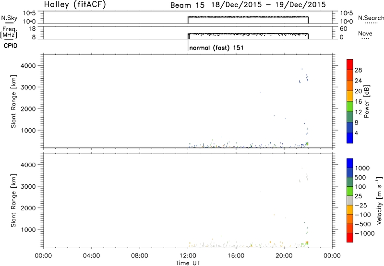Click the 4 tick on Power color bar
384x266 pixels.
coord(356,133)
